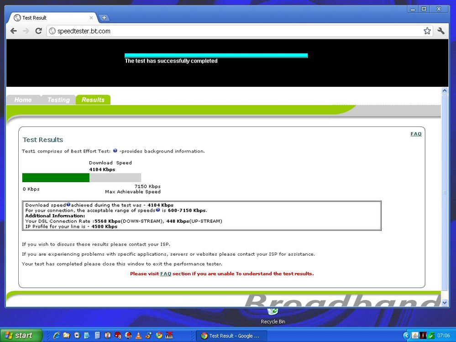Click the 0 Kbps label
The width and height of the screenshot is (456, 342).
pyautogui.click(x=31, y=189)
